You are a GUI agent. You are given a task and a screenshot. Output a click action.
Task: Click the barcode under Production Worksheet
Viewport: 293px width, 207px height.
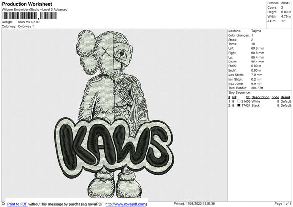(29, 16)
